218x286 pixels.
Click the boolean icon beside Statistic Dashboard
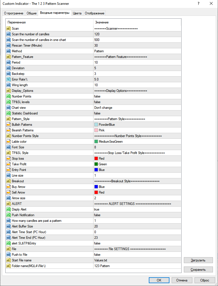[x=8, y=113]
